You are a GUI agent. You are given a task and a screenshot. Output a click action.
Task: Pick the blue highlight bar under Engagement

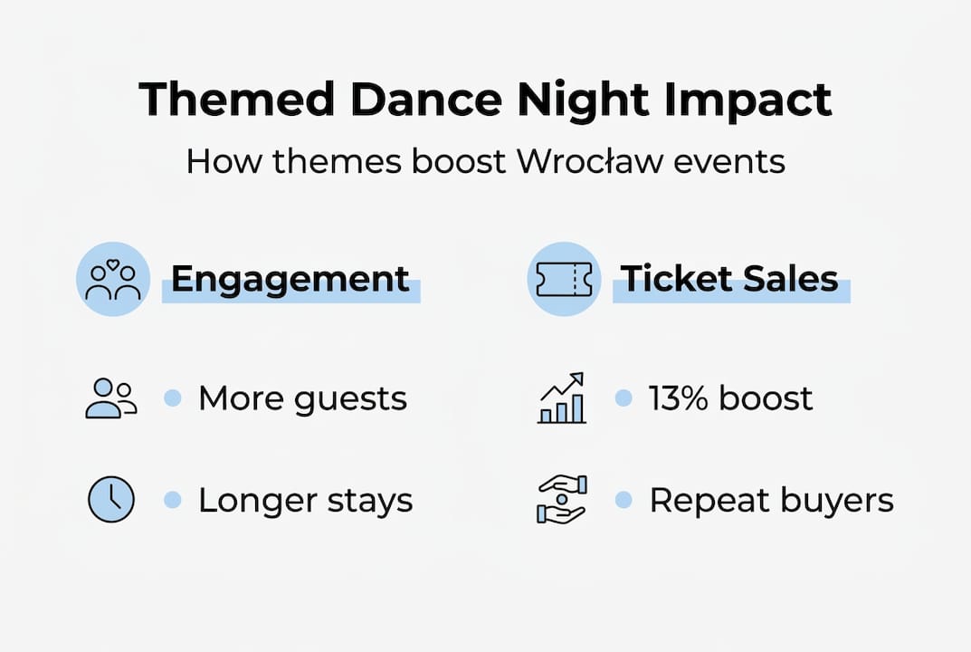click(290, 297)
